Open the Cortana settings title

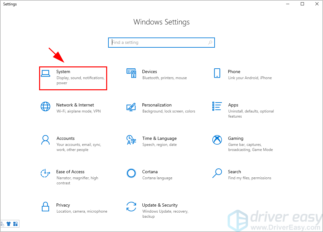(x=150, y=172)
